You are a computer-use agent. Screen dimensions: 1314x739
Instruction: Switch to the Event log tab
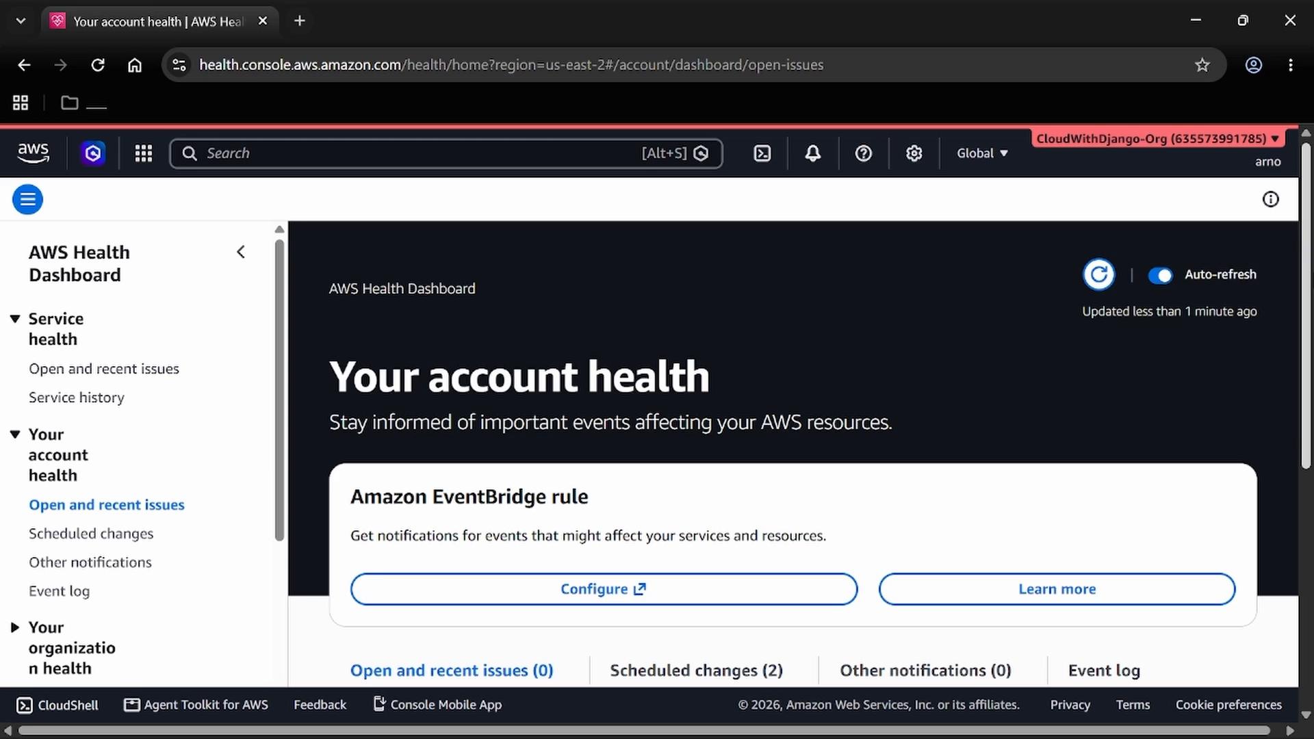click(x=1104, y=671)
